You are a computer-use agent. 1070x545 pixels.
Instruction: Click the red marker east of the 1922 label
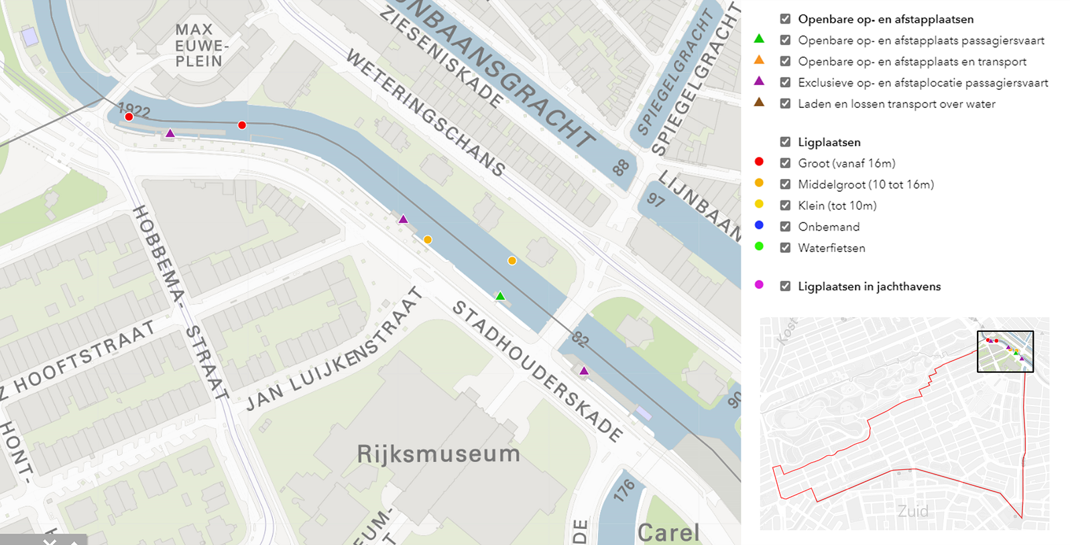[242, 125]
